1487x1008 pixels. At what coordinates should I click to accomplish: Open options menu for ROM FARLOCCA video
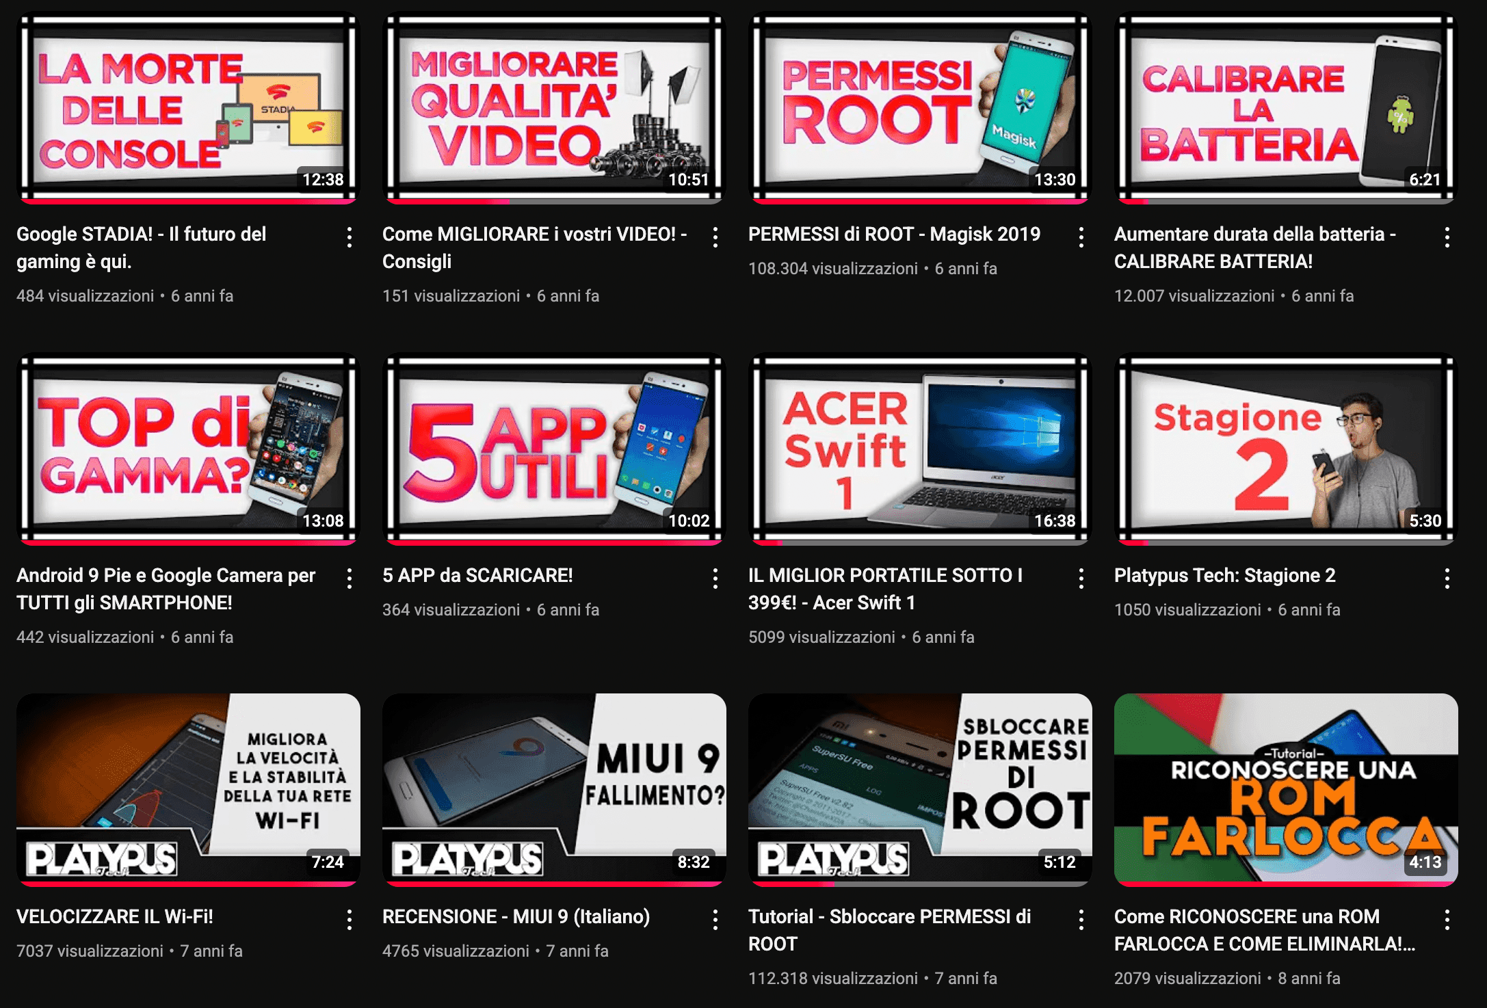(1447, 920)
